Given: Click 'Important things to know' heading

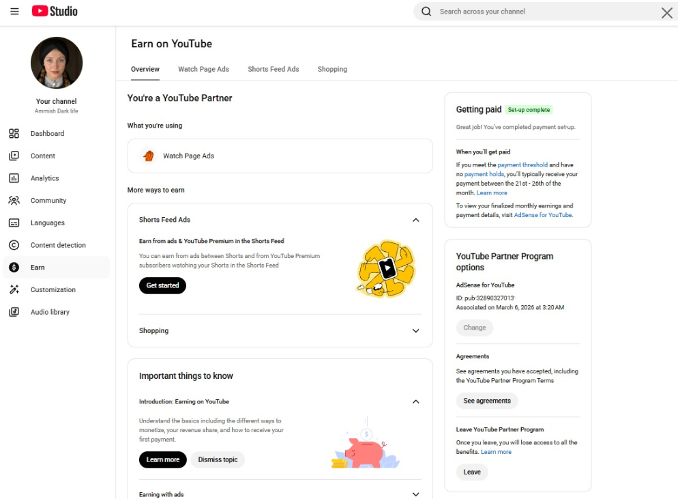Looking at the screenshot, I should (x=186, y=376).
